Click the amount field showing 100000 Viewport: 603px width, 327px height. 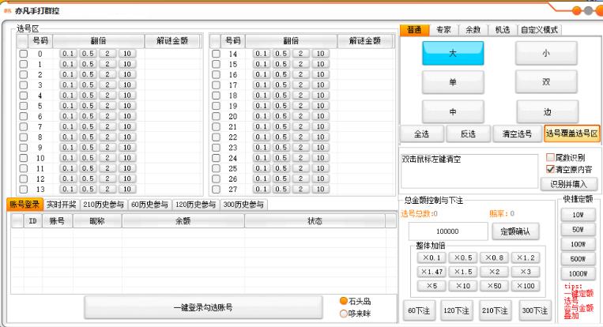point(447,231)
